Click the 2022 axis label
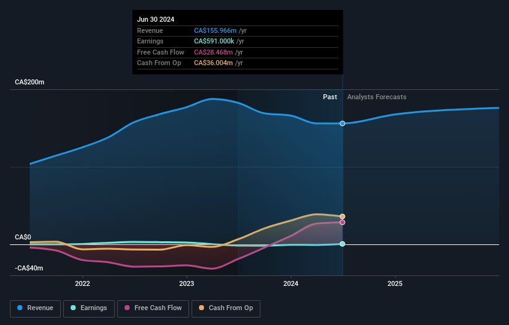The width and height of the screenshot is (509, 325). (x=82, y=284)
